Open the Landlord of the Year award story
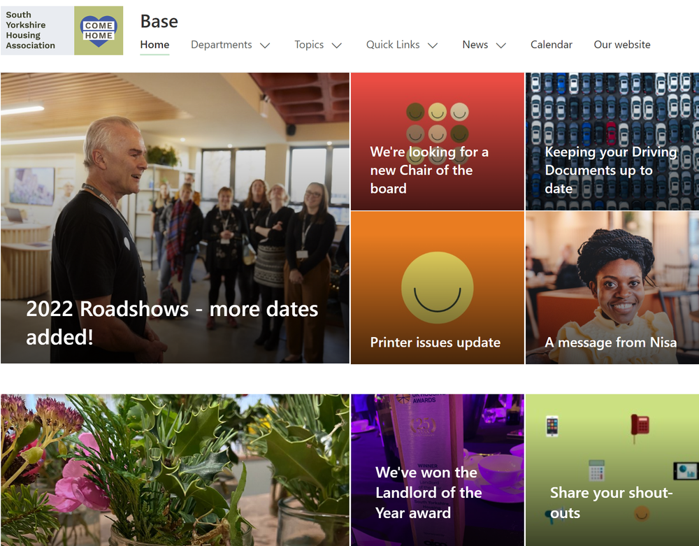The height and width of the screenshot is (546, 699). (438, 470)
